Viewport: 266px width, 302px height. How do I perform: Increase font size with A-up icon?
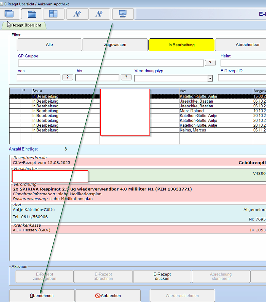pos(77,14)
